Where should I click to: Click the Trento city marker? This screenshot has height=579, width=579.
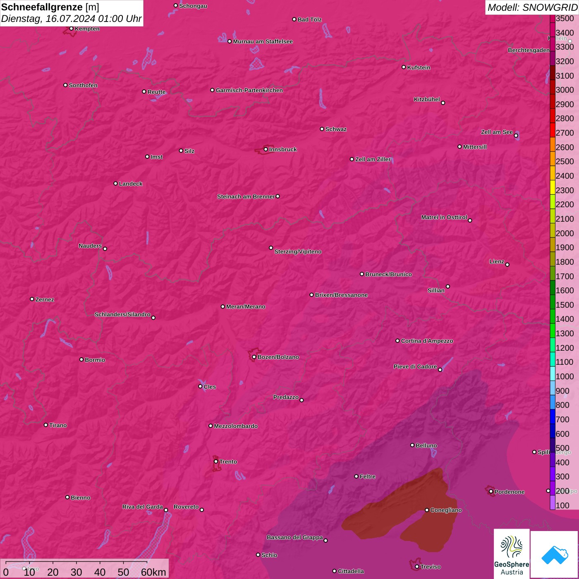click(x=216, y=462)
